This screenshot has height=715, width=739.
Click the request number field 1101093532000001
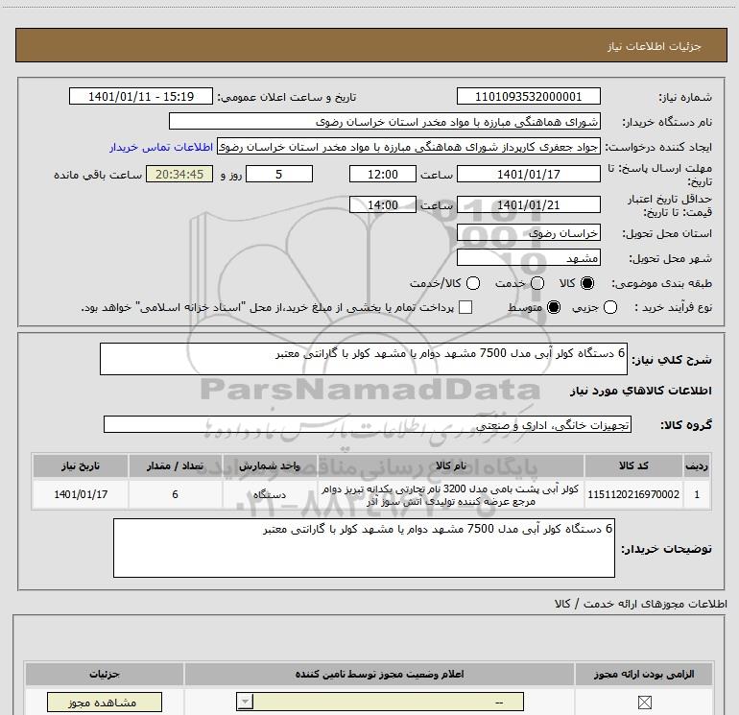click(528, 96)
